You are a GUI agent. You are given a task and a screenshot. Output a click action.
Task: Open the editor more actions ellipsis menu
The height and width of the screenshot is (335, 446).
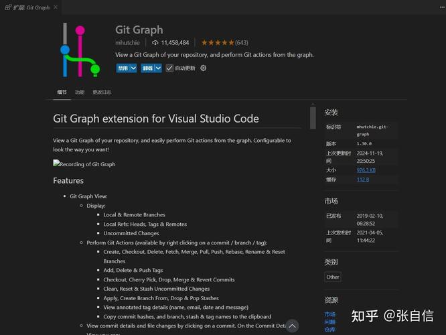pos(442,7)
